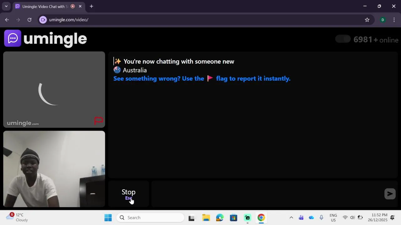Click the camera site info icon
Image resolution: width=401 pixels, height=225 pixels.
coord(43,20)
